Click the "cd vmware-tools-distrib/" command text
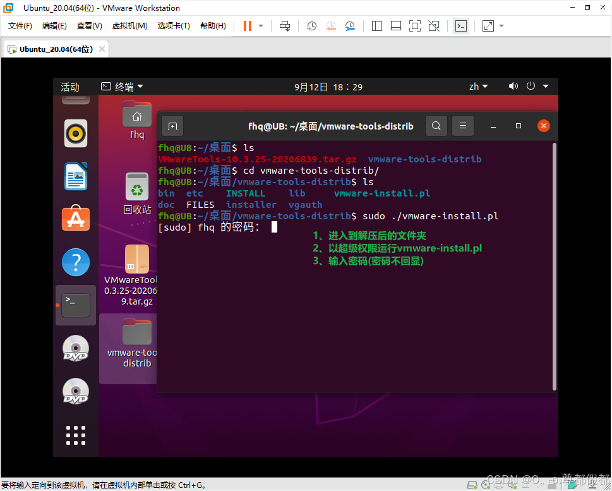 pyautogui.click(x=311, y=171)
